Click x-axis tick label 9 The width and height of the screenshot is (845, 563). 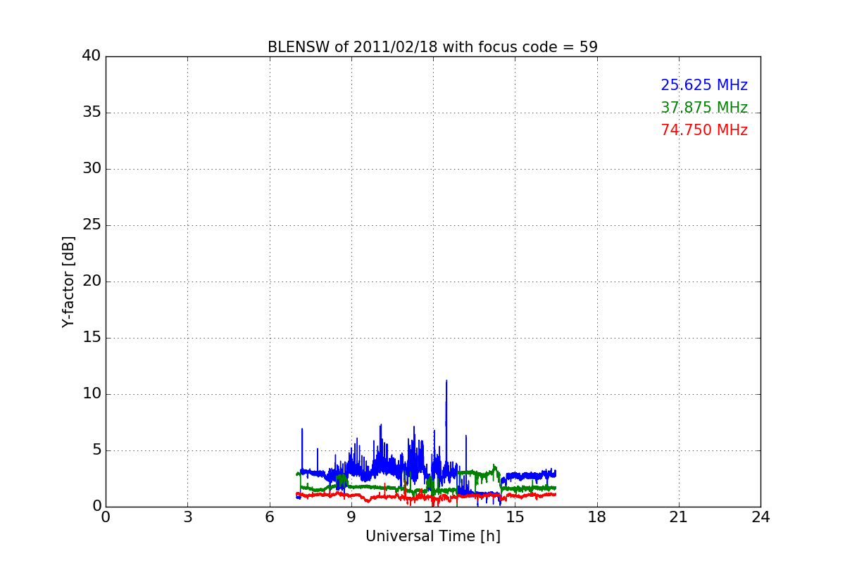[351, 517]
